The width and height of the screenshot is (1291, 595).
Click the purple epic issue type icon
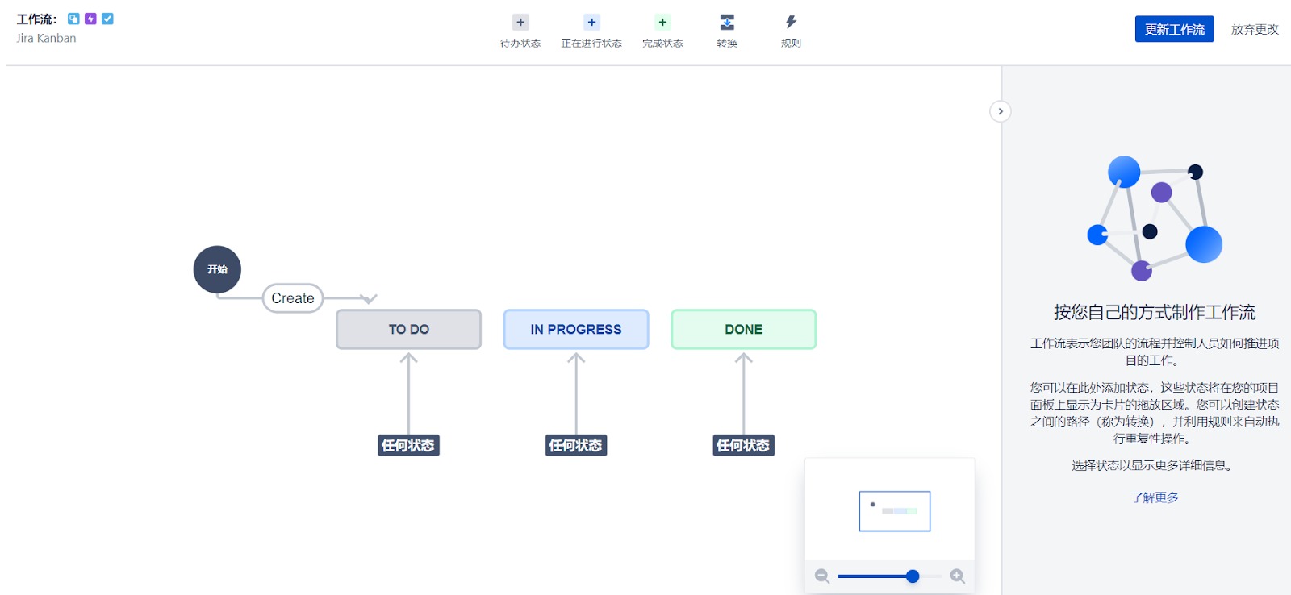(90, 19)
